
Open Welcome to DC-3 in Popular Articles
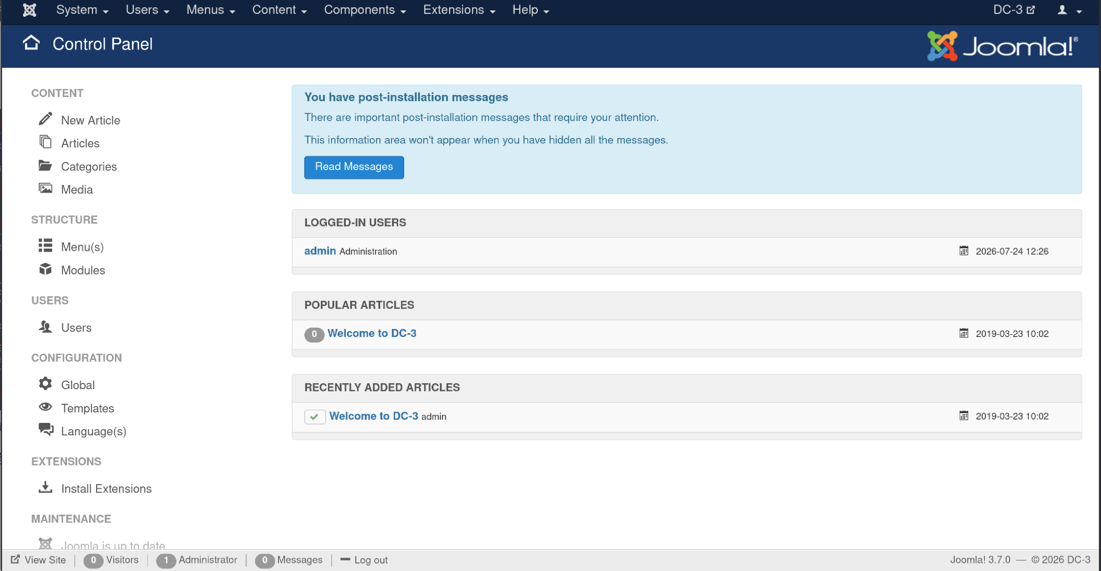pos(372,333)
